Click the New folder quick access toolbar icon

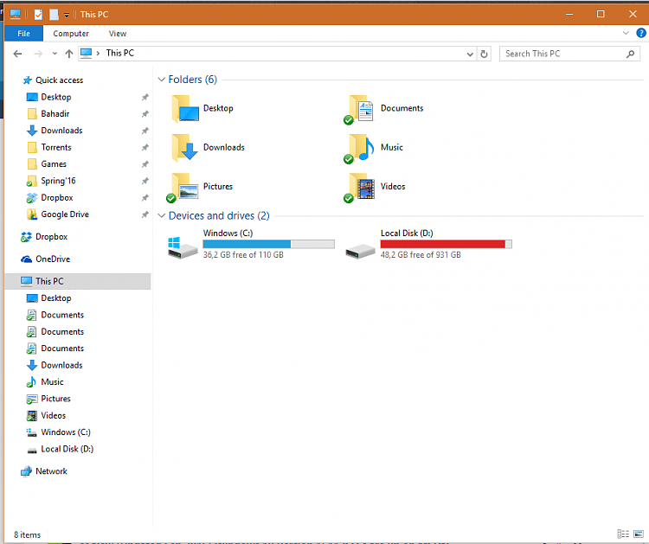tap(54, 15)
